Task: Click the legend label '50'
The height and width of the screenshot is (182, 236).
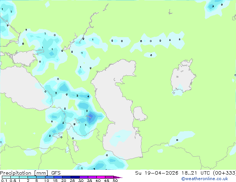Action: click(115, 181)
